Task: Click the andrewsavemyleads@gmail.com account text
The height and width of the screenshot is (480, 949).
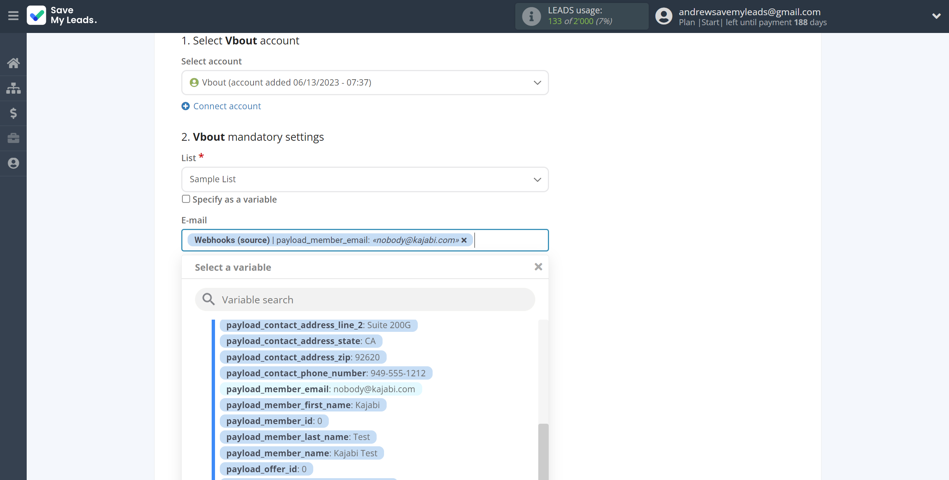Action: (x=750, y=12)
